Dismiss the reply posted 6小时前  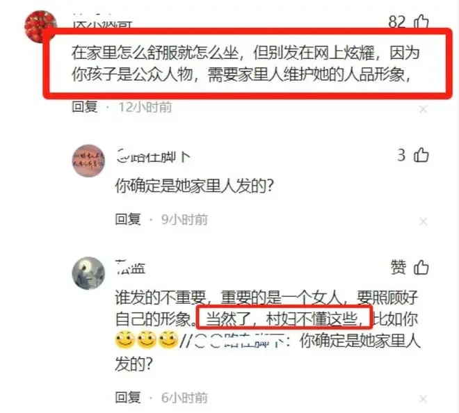(423, 398)
